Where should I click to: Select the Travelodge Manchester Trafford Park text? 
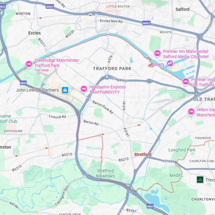57,63
